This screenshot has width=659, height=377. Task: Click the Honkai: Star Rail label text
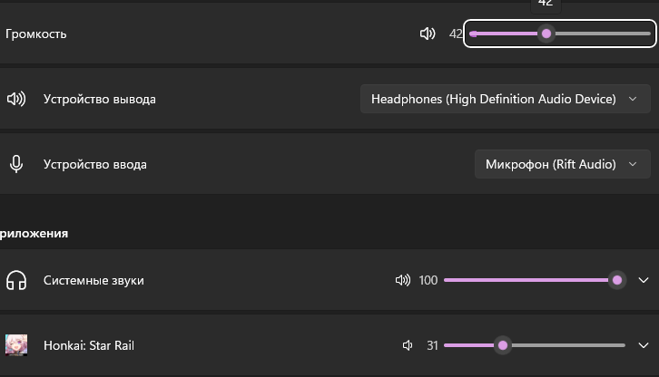[89, 345]
